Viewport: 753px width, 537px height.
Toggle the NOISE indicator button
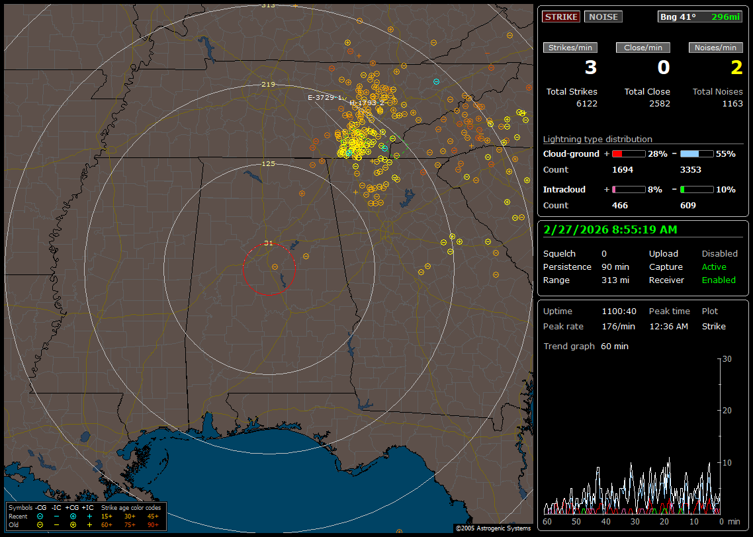pos(603,17)
